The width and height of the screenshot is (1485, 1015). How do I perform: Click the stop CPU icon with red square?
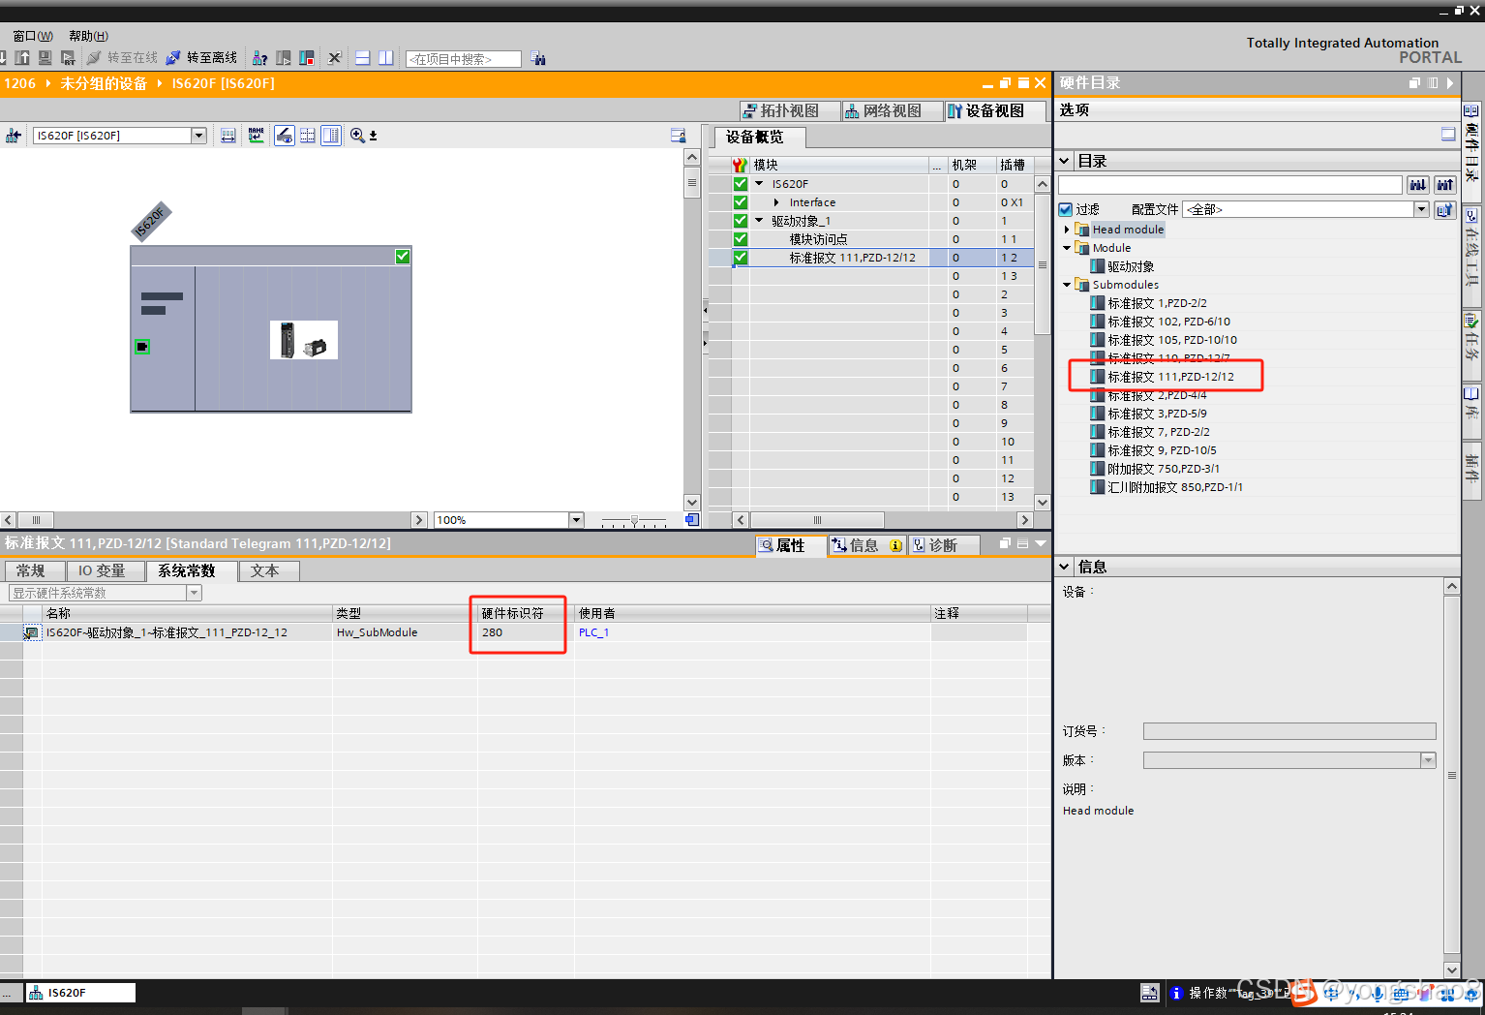[x=307, y=58]
